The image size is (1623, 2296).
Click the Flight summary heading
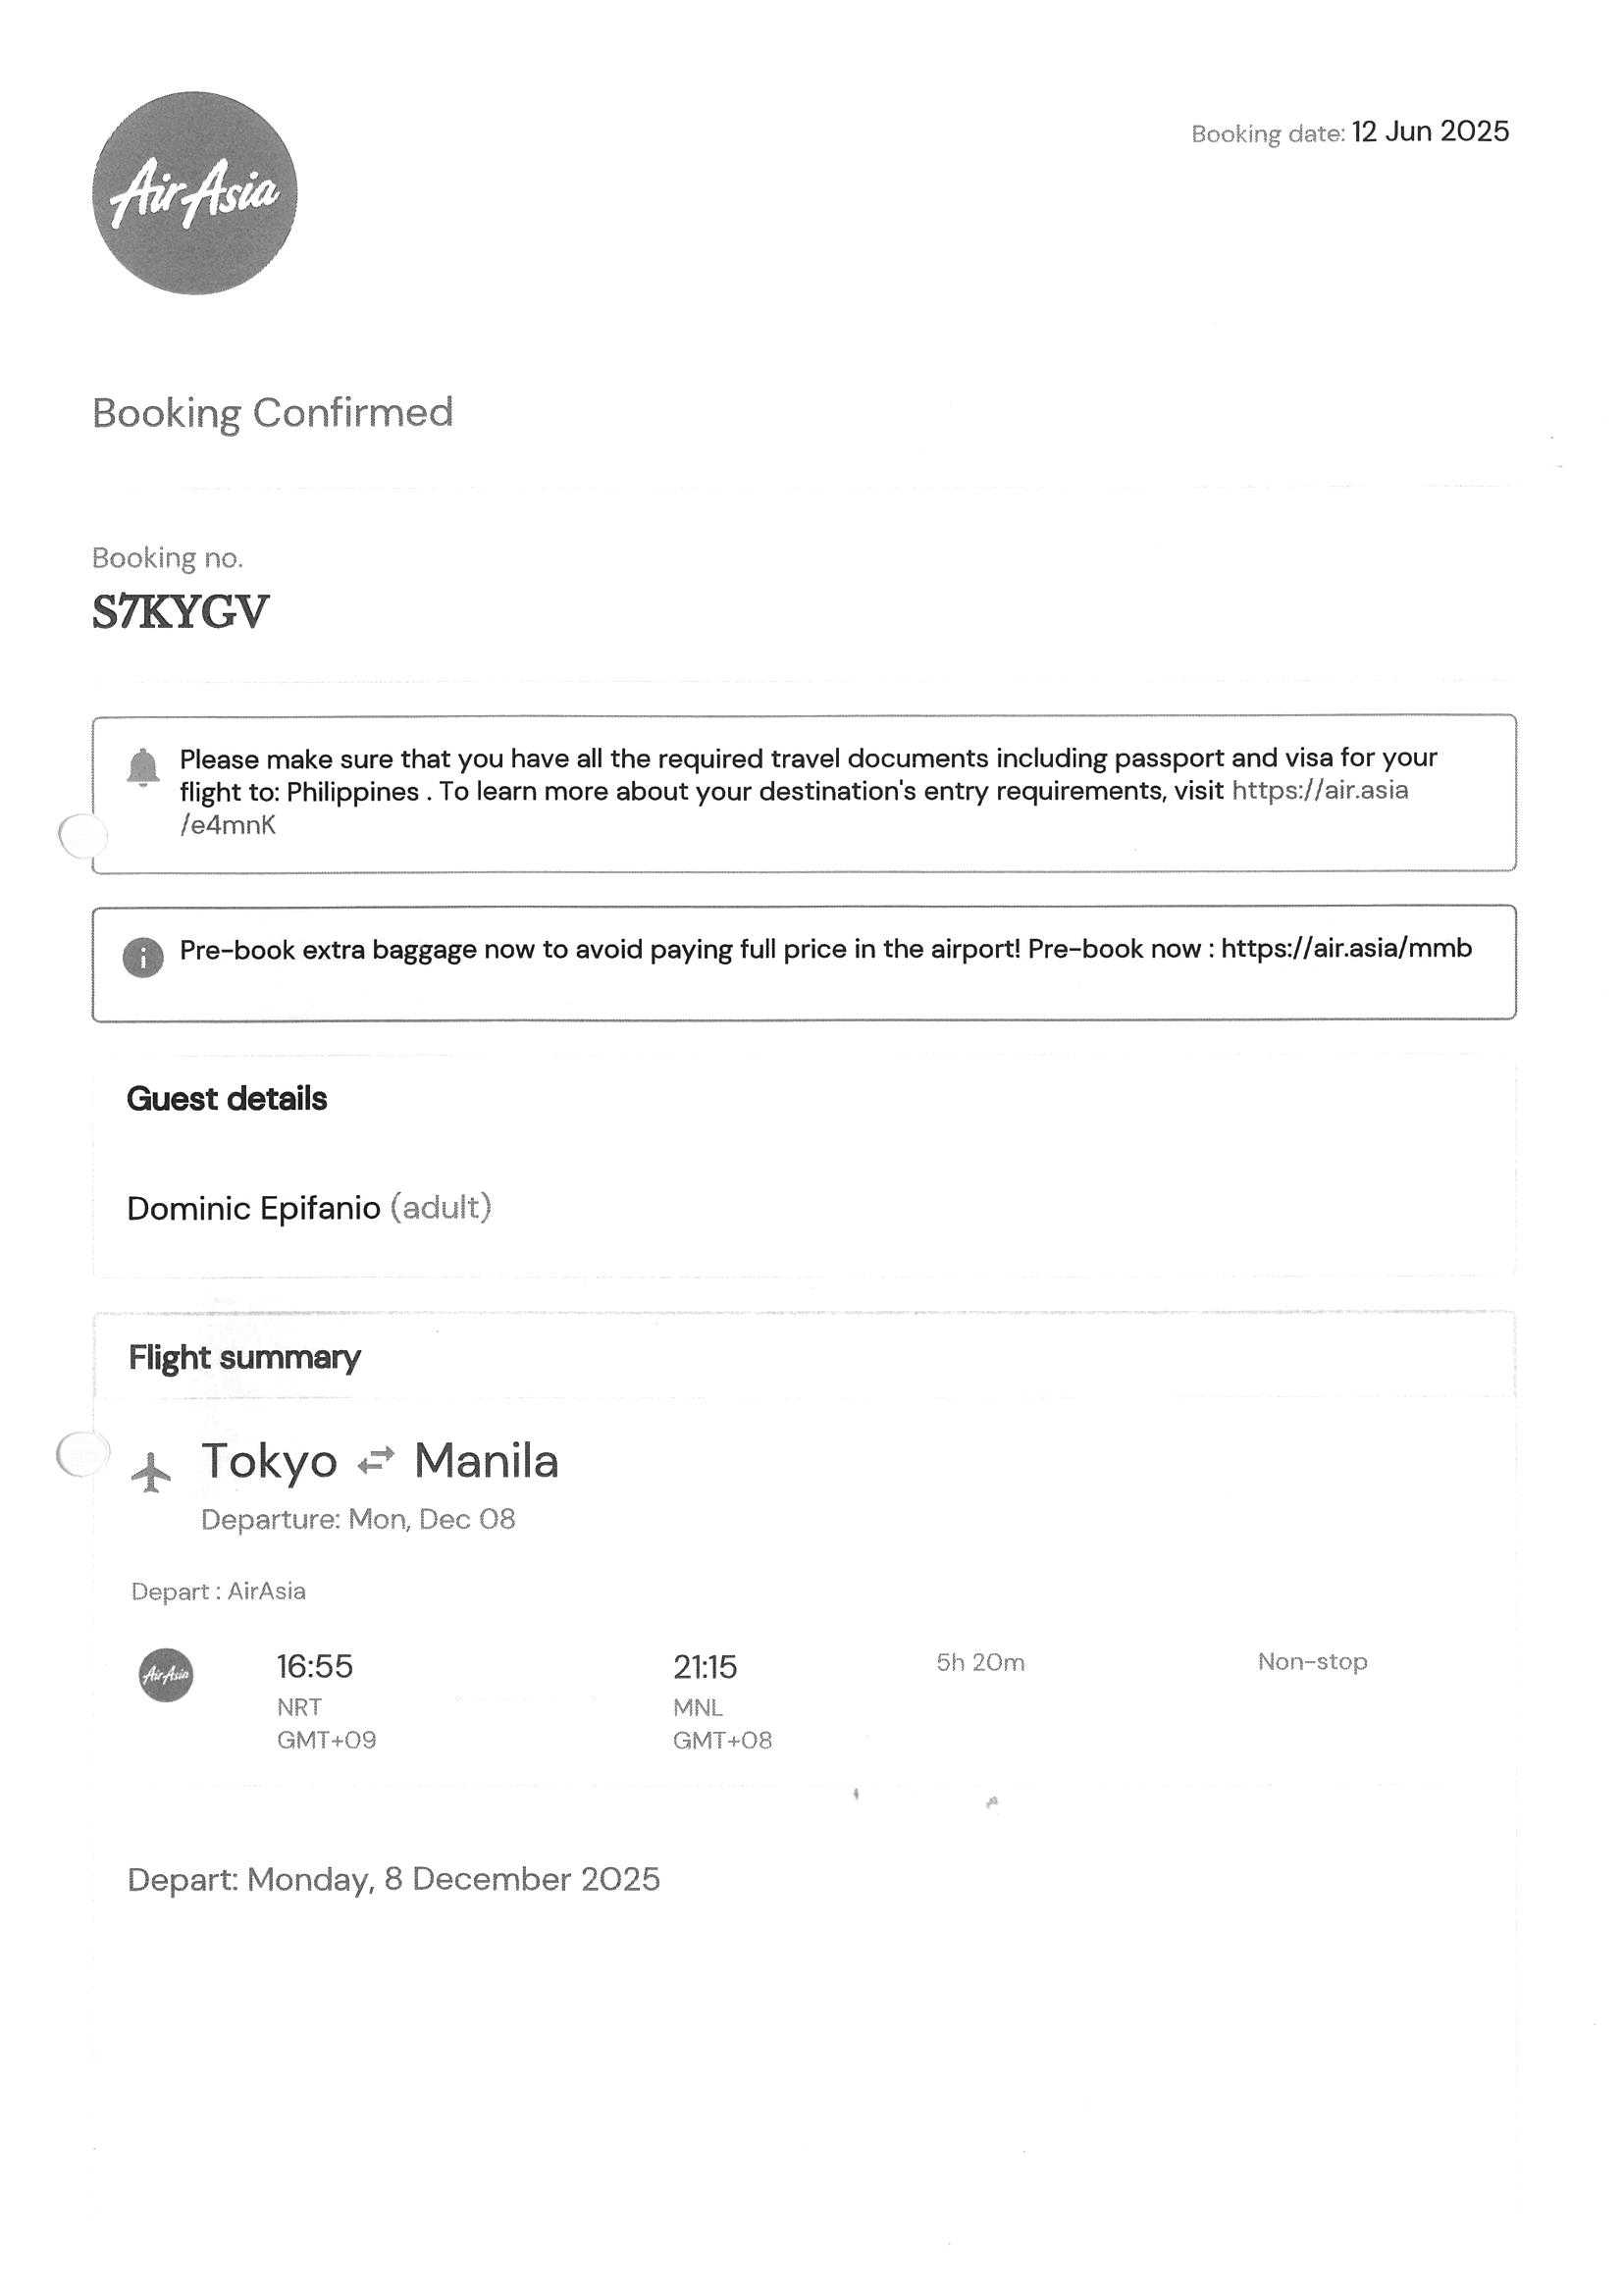click(244, 1357)
